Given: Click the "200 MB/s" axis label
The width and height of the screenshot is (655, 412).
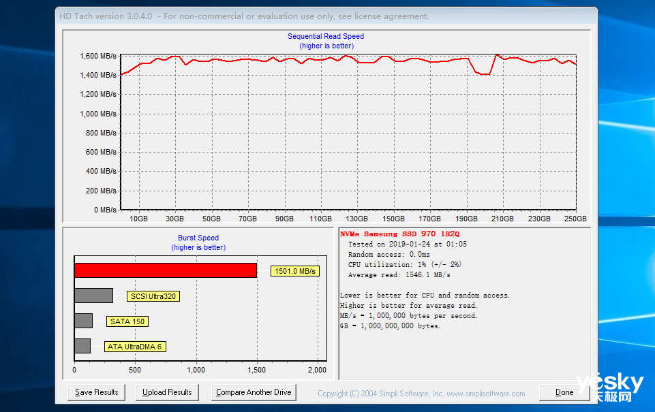Looking at the screenshot, I should pos(101,191).
